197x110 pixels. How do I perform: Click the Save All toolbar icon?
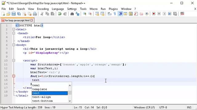(19, 14)
